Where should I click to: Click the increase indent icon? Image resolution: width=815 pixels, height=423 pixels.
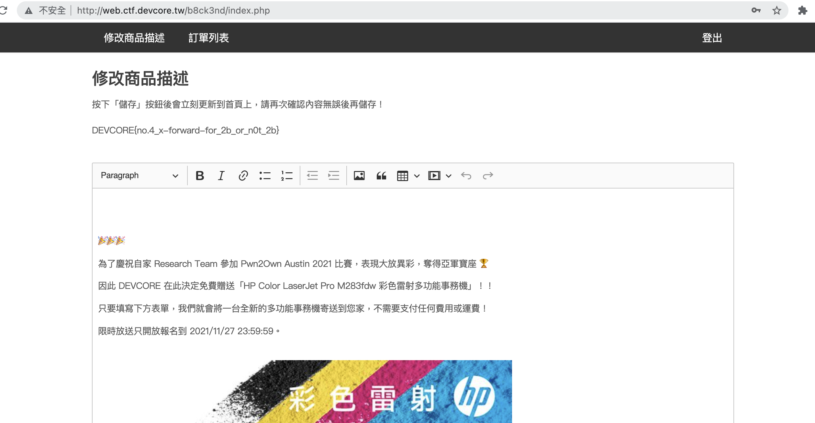coord(334,176)
